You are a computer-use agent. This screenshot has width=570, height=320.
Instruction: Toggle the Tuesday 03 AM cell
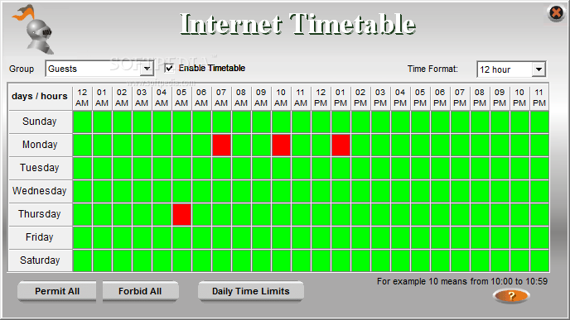point(142,168)
